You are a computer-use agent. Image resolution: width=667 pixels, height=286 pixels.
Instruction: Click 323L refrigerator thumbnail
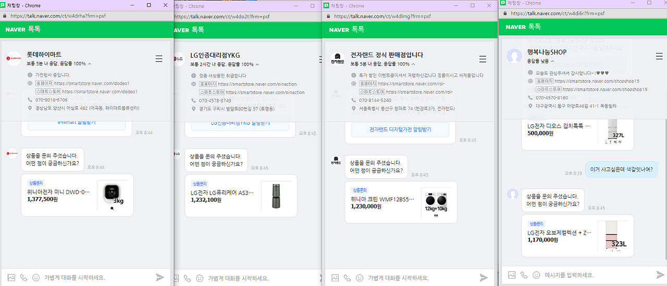pyautogui.click(x=613, y=236)
